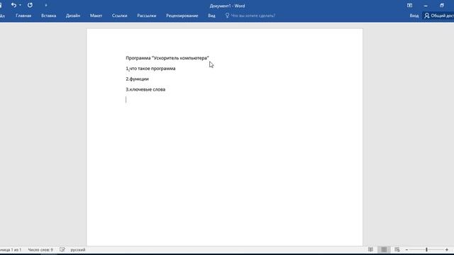Click the русский language indicator
Viewport: 454px width, 255px height.
[78, 250]
